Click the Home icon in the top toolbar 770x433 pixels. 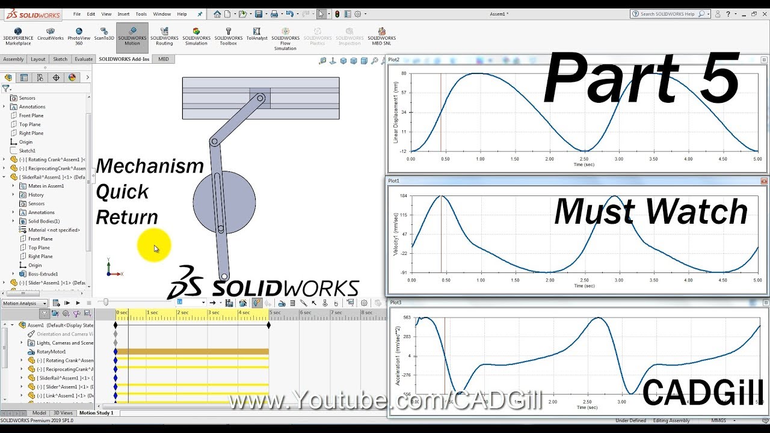(x=218, y=14)
